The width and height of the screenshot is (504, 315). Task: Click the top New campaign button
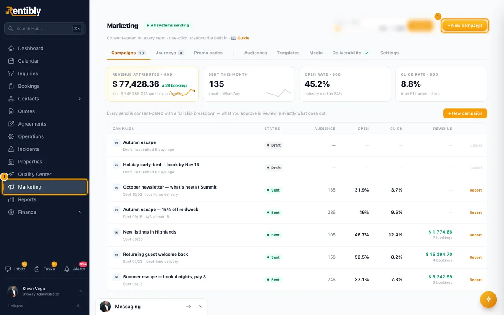pyautogui.click(x=465, y=26)
